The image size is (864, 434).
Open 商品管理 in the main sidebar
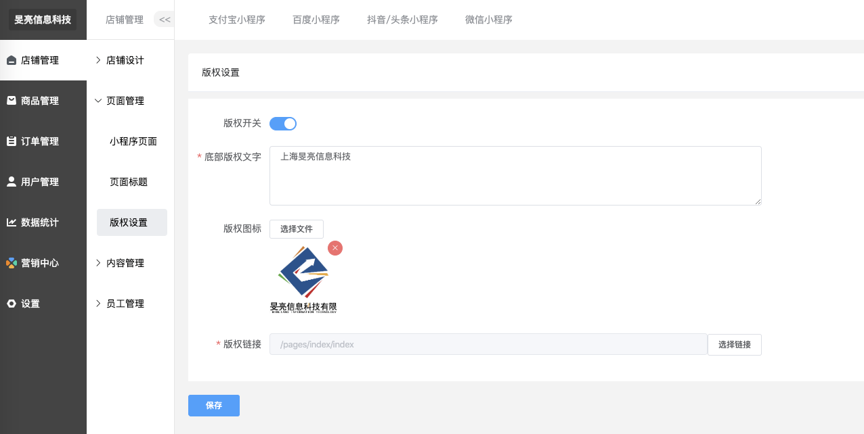click(43, 101)
